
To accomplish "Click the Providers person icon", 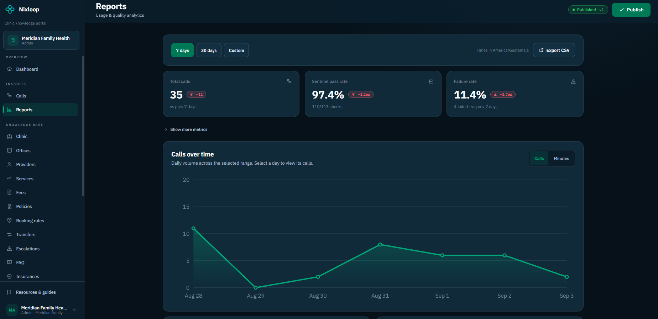I will 10,164.
